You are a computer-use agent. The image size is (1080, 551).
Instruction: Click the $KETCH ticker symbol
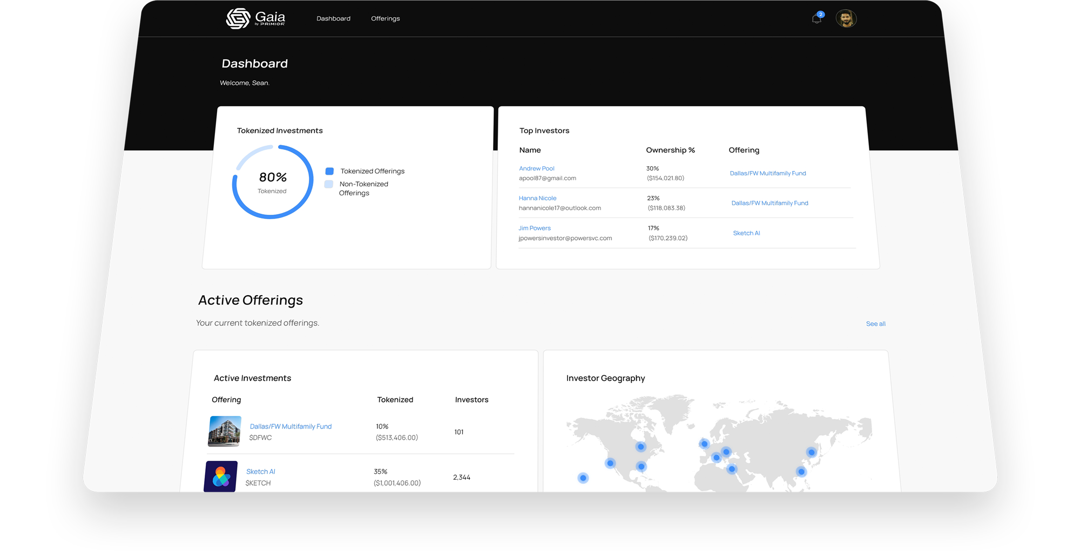click(x=258, y=483)
